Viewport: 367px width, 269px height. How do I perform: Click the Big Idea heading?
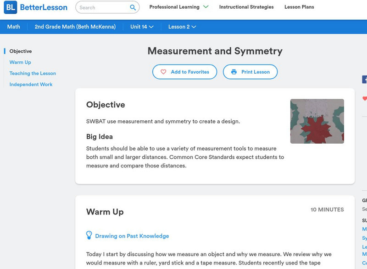[100, 137]
